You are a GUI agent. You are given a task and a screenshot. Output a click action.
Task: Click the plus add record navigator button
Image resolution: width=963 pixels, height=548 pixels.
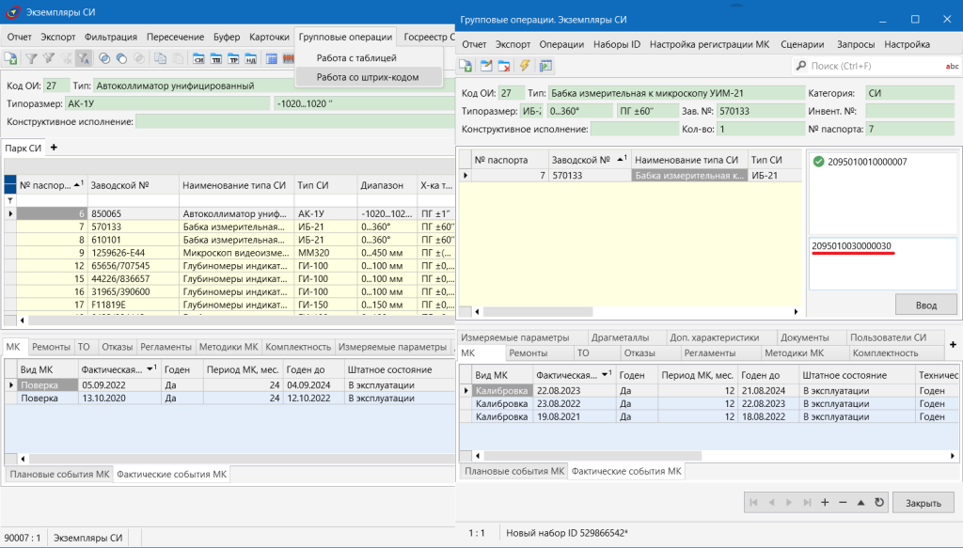tap(825, 503)
